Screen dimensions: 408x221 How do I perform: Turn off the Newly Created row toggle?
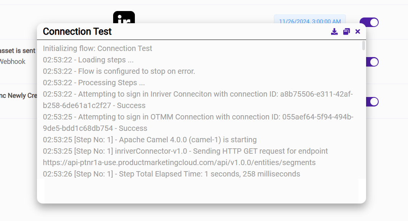pos(372,102)
